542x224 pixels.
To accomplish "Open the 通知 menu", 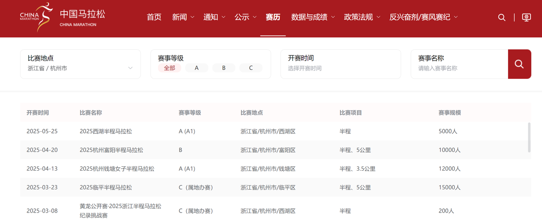I will point(211,17).
